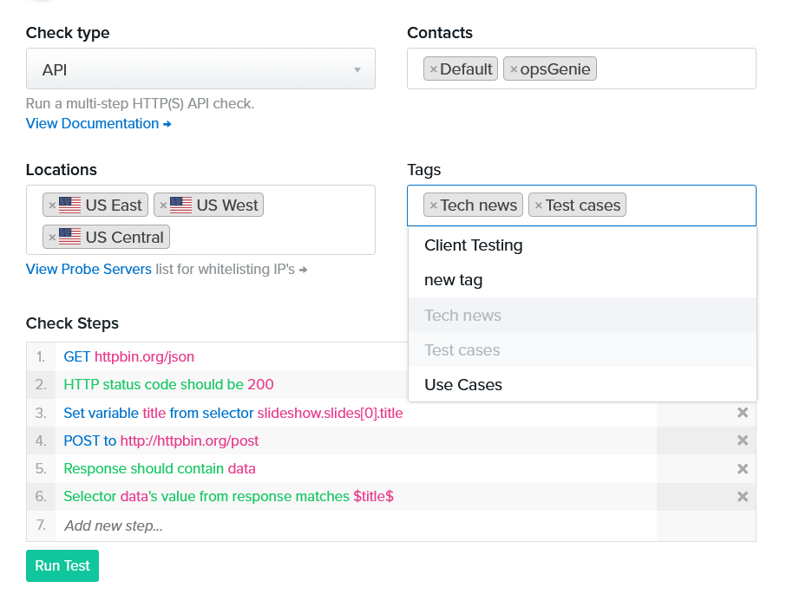Select new tag from the suggestions

[452, 279]
